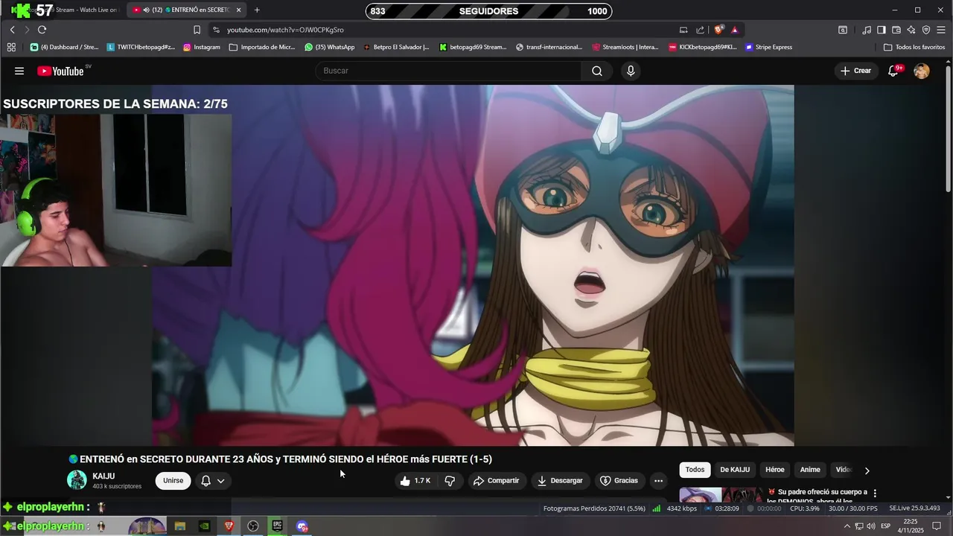The width and height of the screenshot is (953, 536).
Task: Show more filter chips with right arrow
Action: click(x=867, y=470)
